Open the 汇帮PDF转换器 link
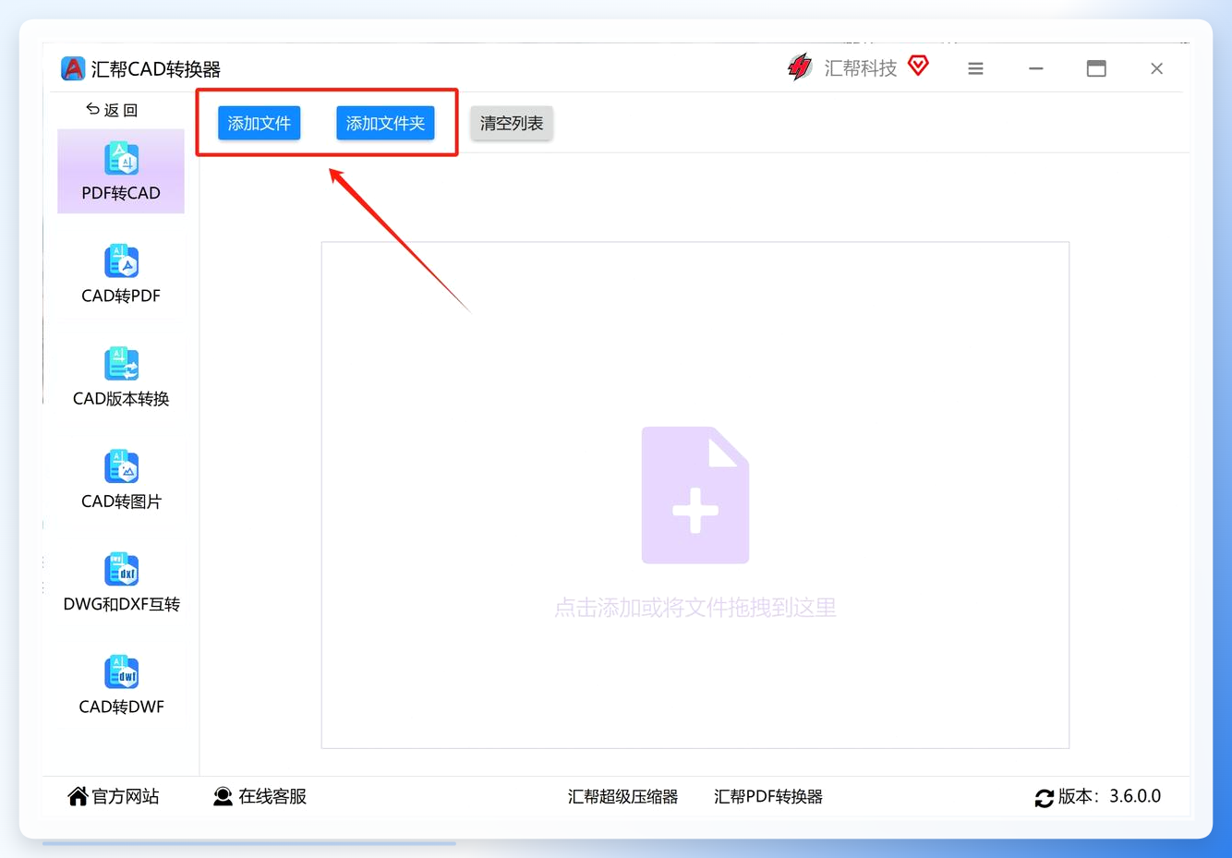 click(x=767, y=796)
